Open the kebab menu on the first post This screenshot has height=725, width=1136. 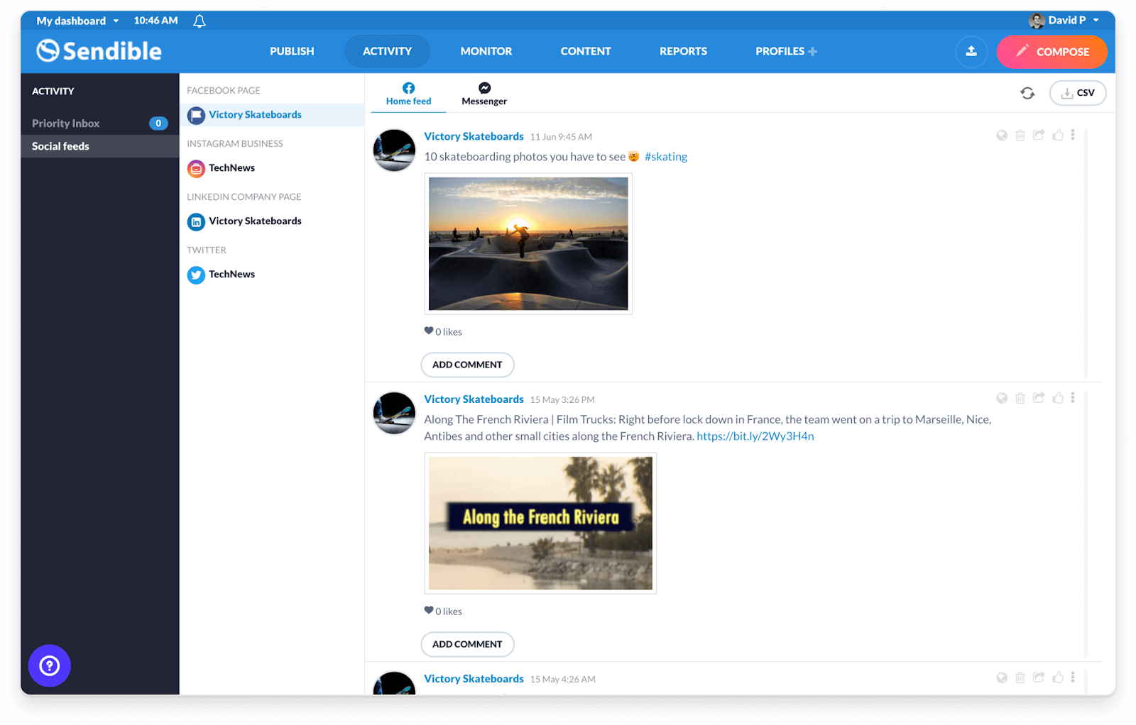point(1074,135)
